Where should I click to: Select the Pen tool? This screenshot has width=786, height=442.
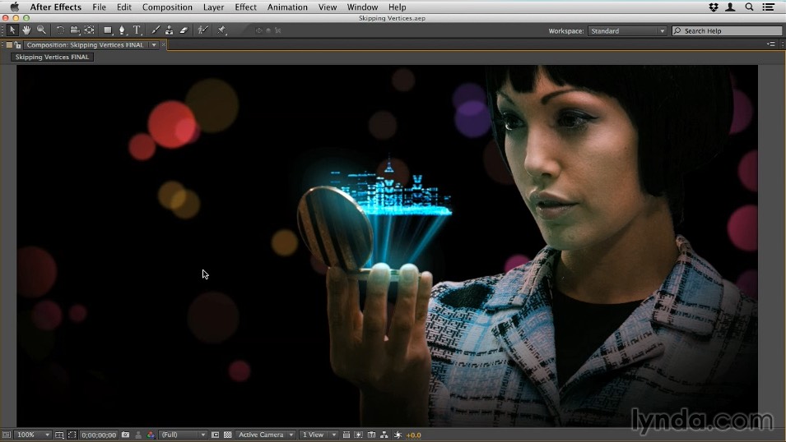[122, 30]
